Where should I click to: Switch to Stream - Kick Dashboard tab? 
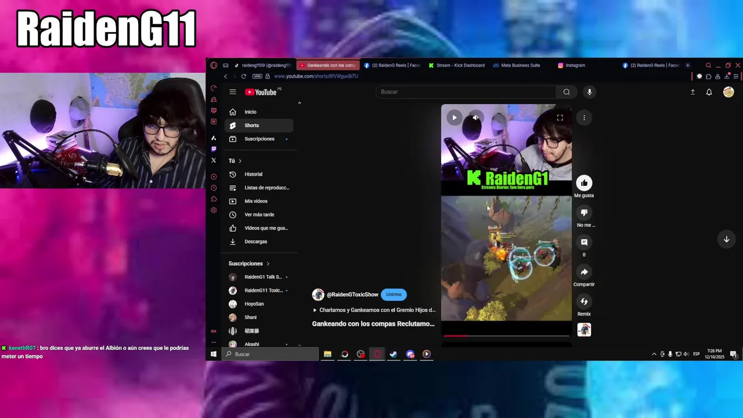click(x=456, y=65)
